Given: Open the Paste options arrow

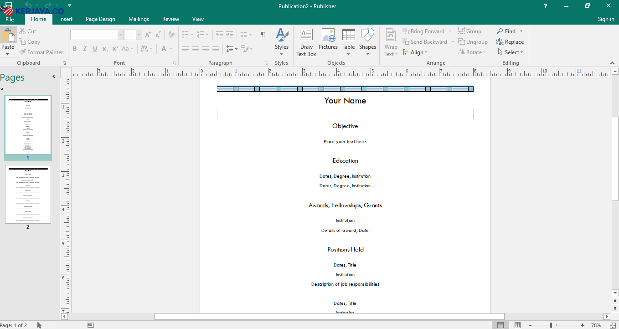Looking at the screenshot, I should (x=8, y=54).
